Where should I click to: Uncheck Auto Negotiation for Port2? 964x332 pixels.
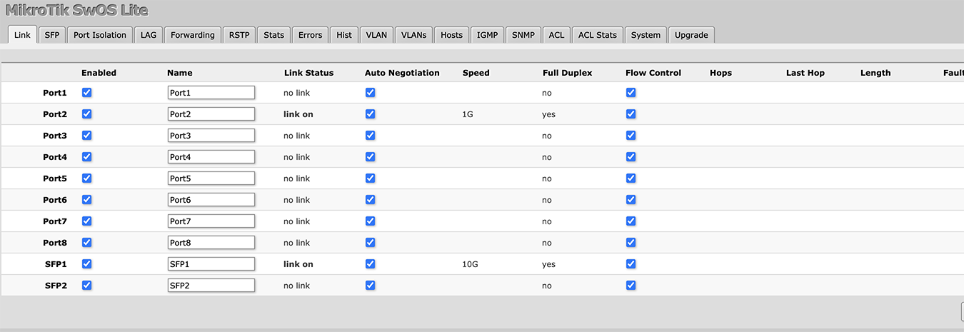point(370,114)
